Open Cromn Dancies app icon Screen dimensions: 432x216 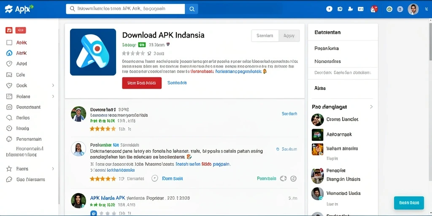317,119
